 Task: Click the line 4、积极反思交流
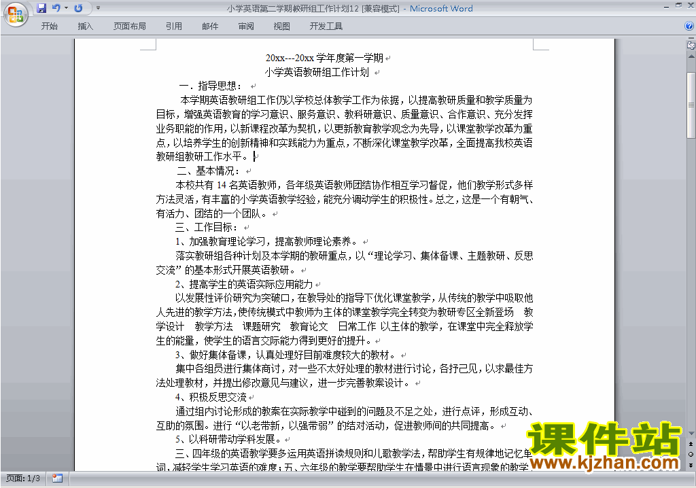pyautogui.click(x=211, y=397)
